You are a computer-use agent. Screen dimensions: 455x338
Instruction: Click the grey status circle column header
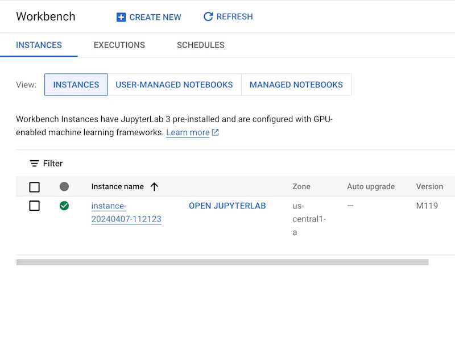pos(64,186)
